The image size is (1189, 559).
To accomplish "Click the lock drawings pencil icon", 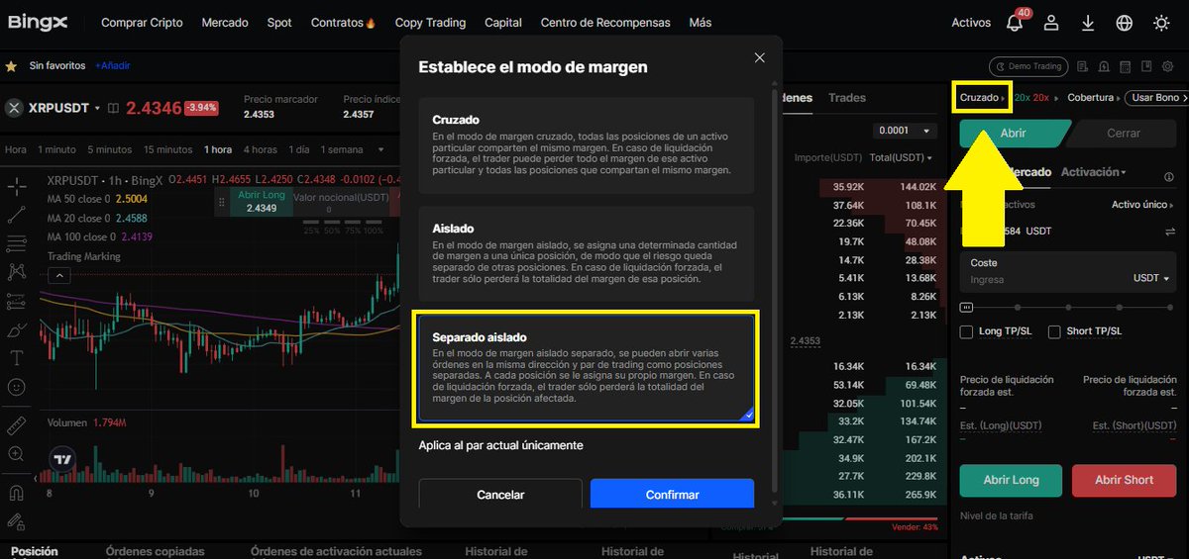I will point(16,521).
